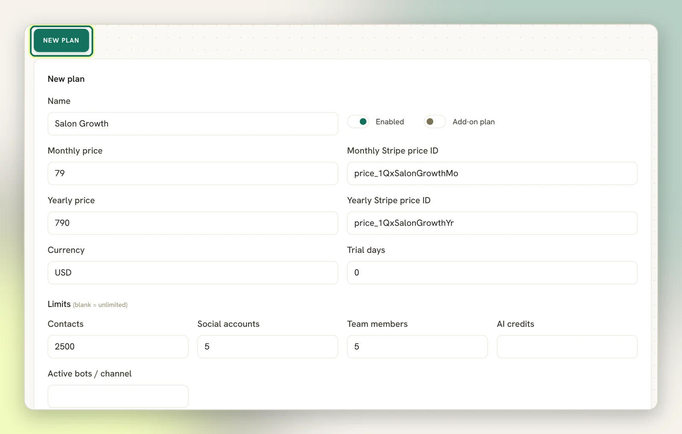Click the 'AI credits' label
The width and height of the screenshot is (682, 434).
515,324
